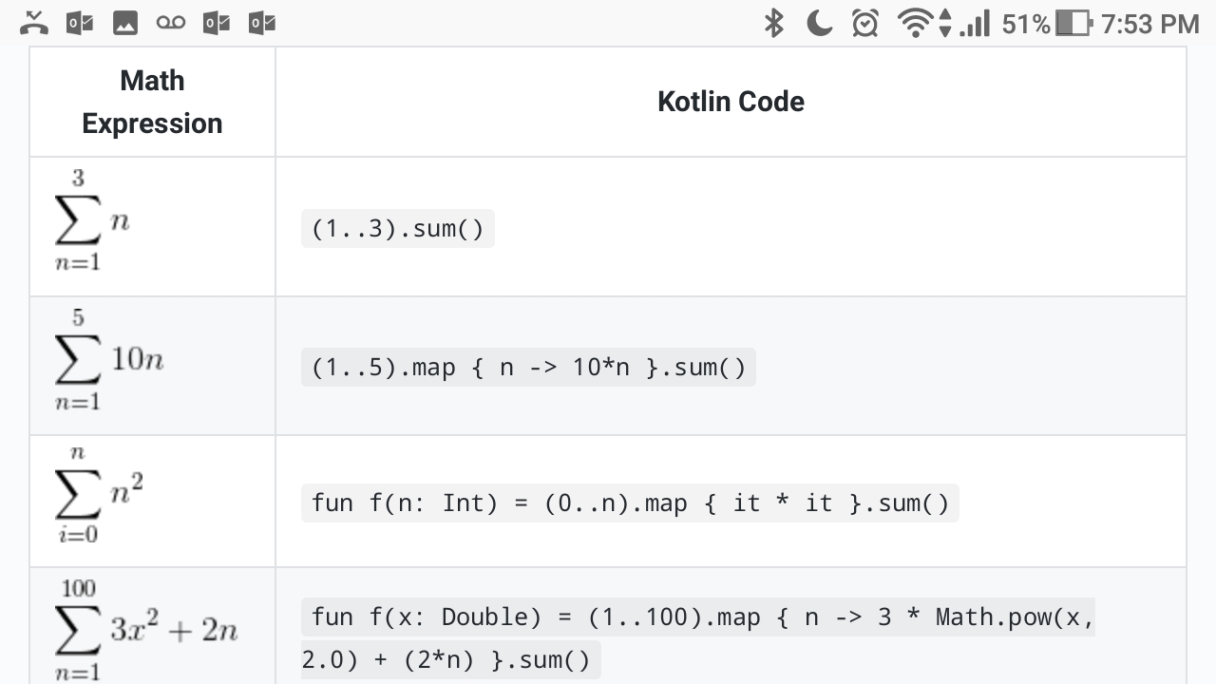Open the screenshot image notification icon
Image resolution: width=1216 pixels, height=684 pixels.
point(123,21)
